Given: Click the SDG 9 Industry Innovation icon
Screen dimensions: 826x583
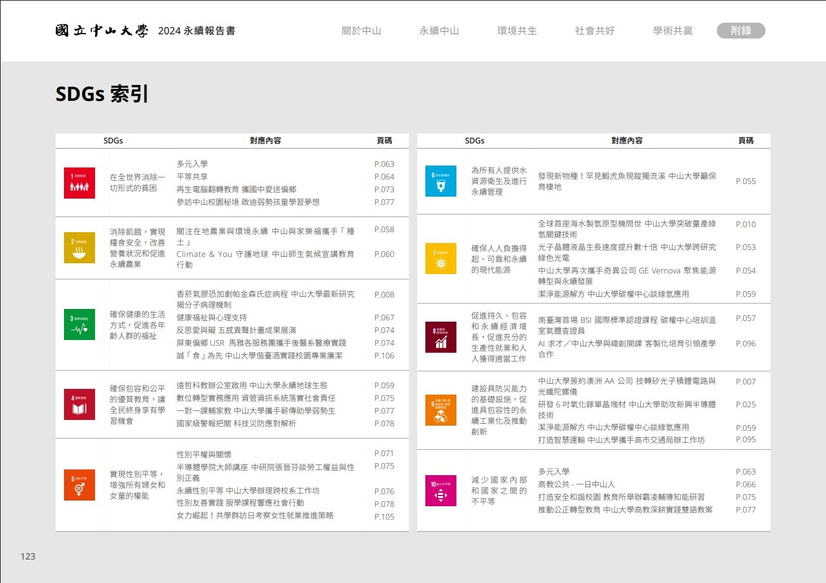Looking at the screenshot, I should tap(441, 410).
